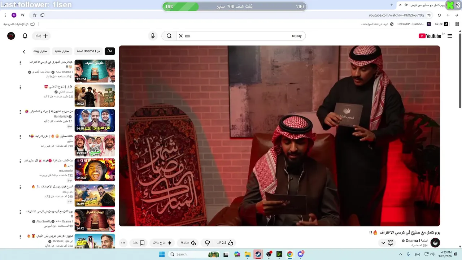Open YouTube notifications bell
The image size is (462, 260).
[x=25, y=36]
